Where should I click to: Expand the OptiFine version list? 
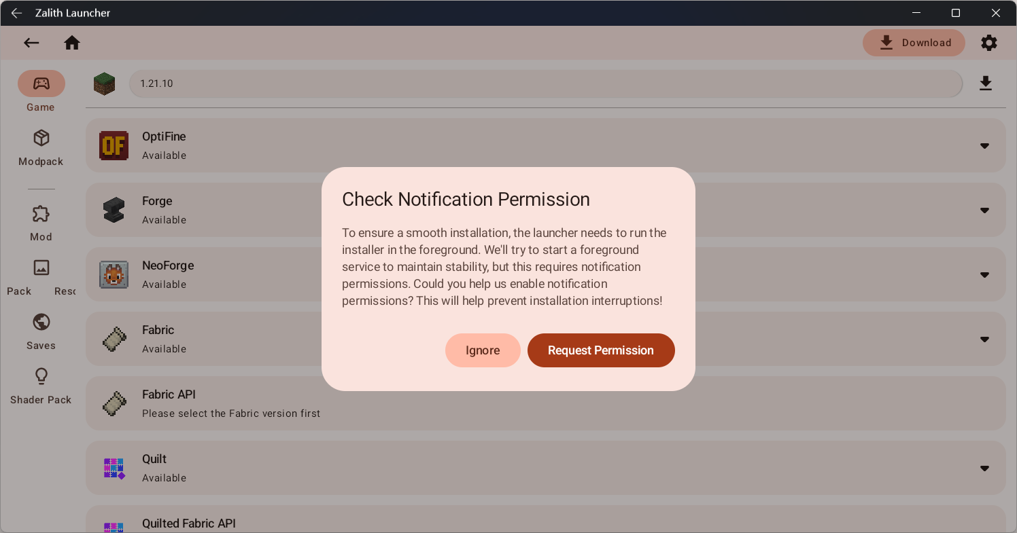984,145
